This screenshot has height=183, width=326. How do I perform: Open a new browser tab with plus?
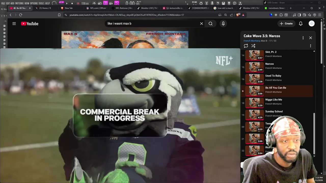click(290, 8)
